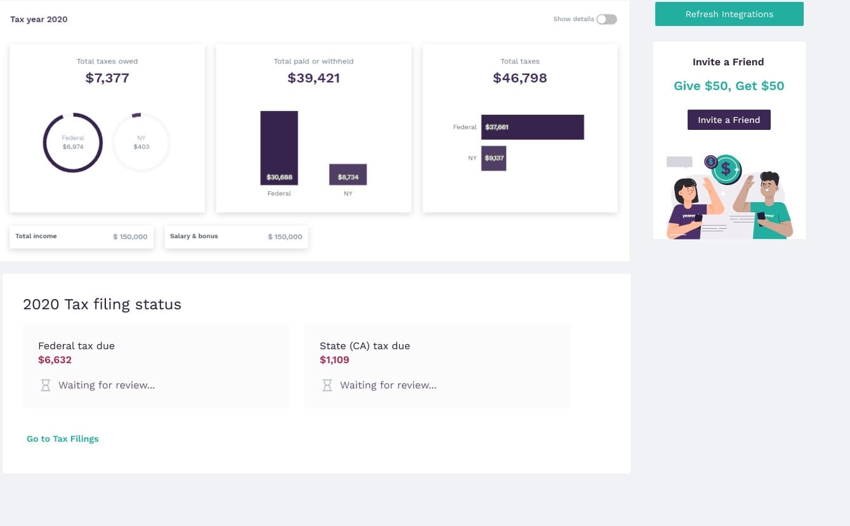Select the Federal tax due $6,632 card
The image size is (850, 526).
tap(156, 366)
